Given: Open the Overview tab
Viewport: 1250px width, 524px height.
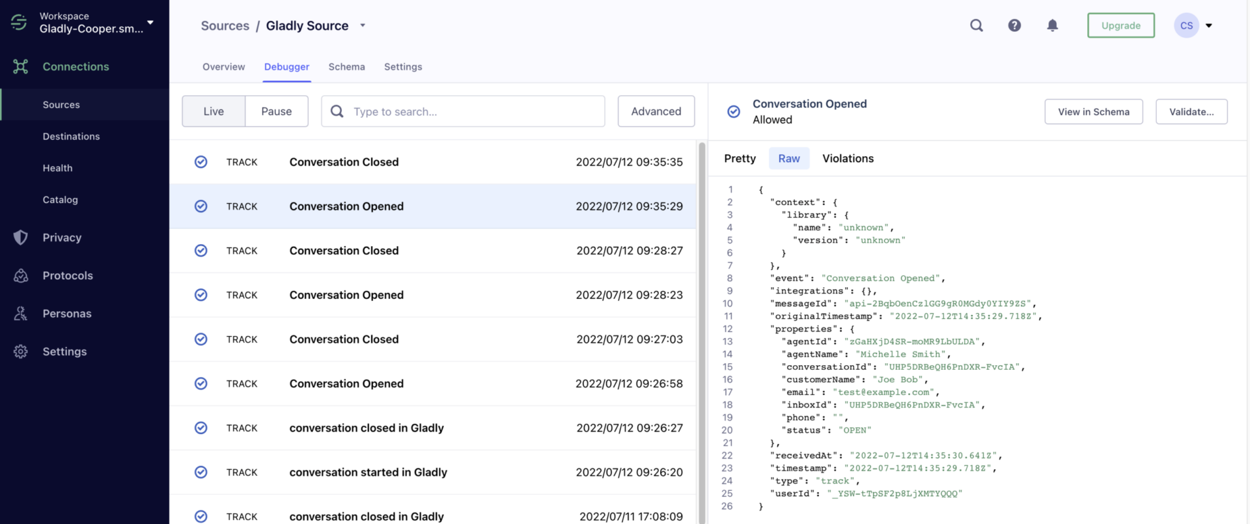Looking at the screenshot, I should [224, 66].
